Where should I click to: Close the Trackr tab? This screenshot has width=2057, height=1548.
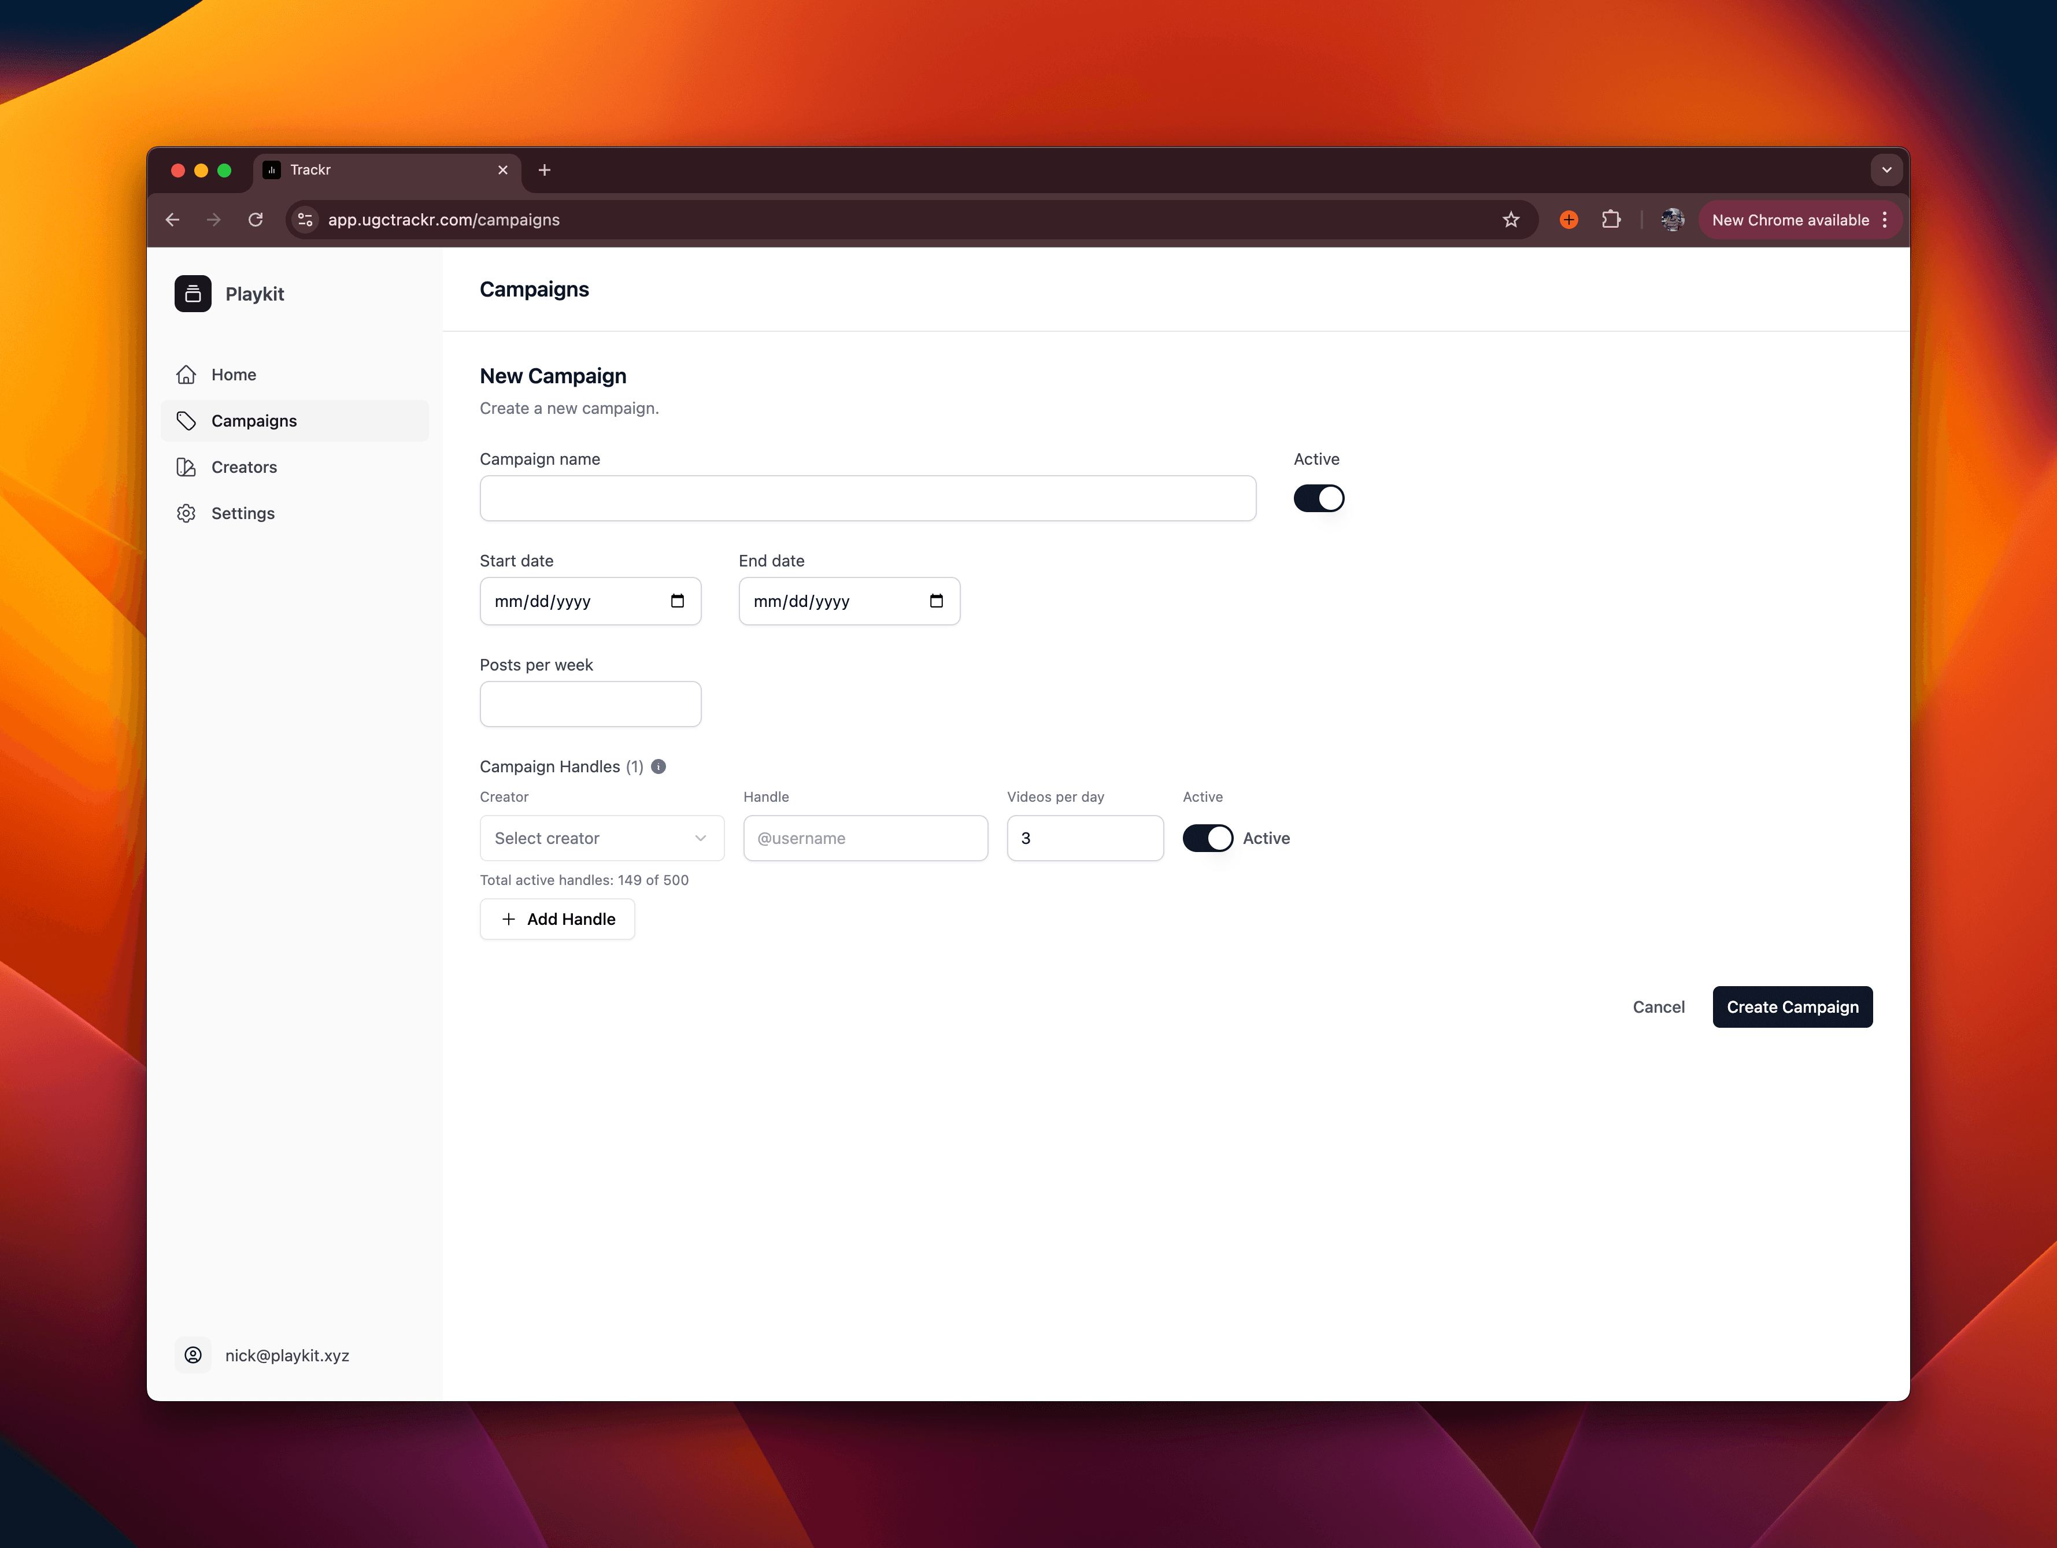click(503, 170)
